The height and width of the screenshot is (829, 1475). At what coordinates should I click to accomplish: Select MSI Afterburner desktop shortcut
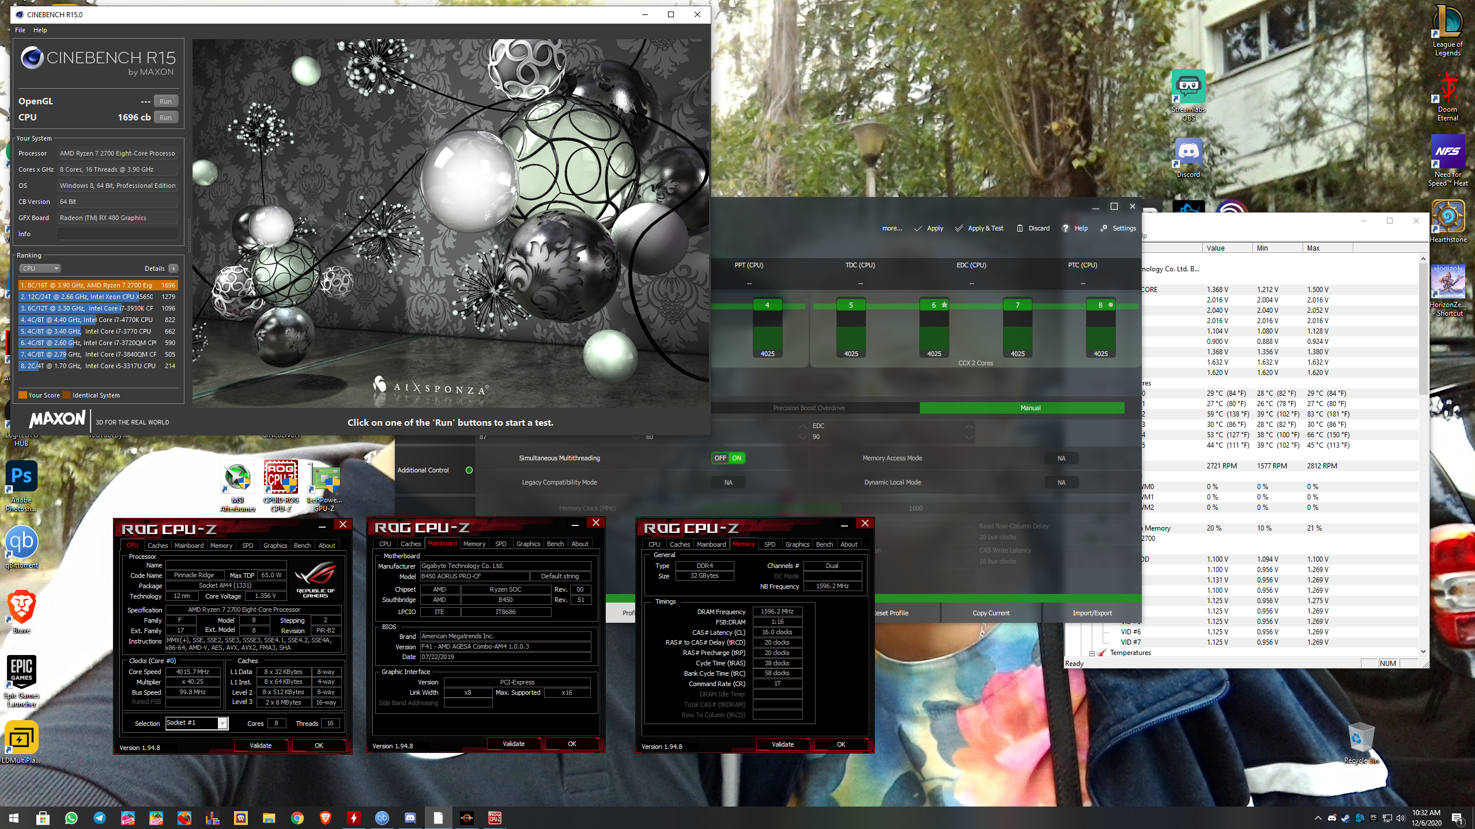coord(237,486)
